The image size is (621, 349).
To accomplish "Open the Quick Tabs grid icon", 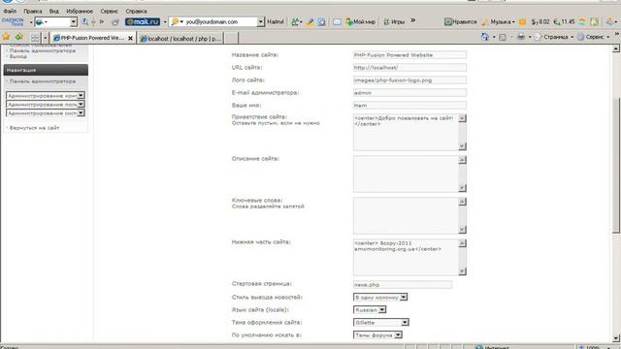I will (x=35, y=38).
